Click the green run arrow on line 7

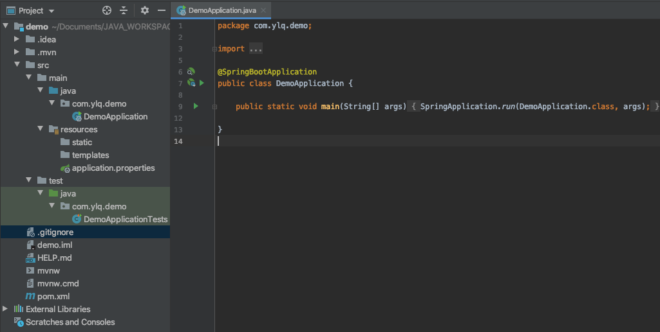point(202,83)
